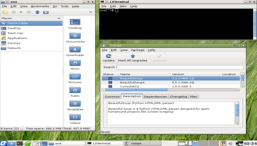
Task: Click the Gslapt Search input field
Action: click(x=180, y=67)
